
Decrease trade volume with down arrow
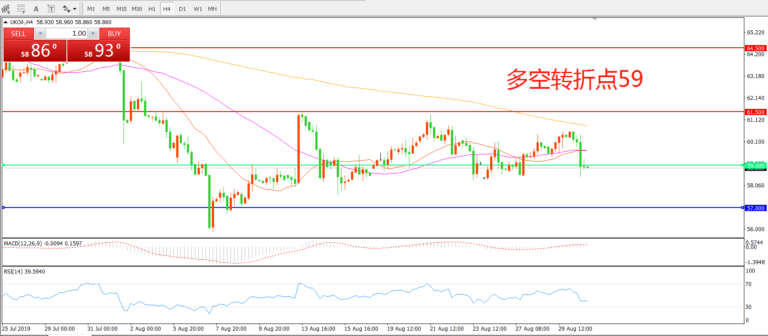(40, 33)
